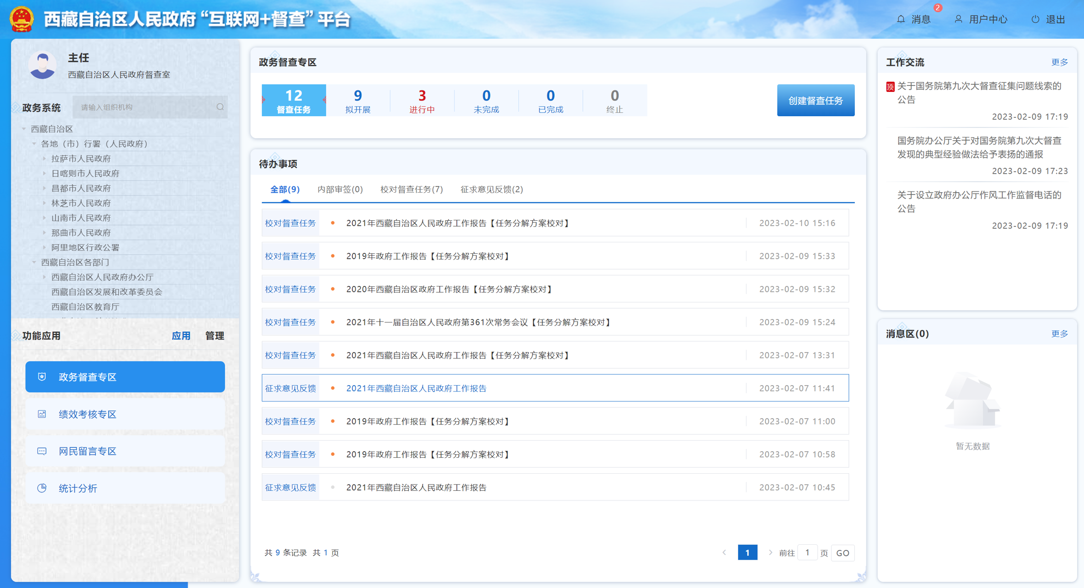Click the power icon to log out
Image resolution: width=1084 pixels, height=588 pixels.
1035,19
